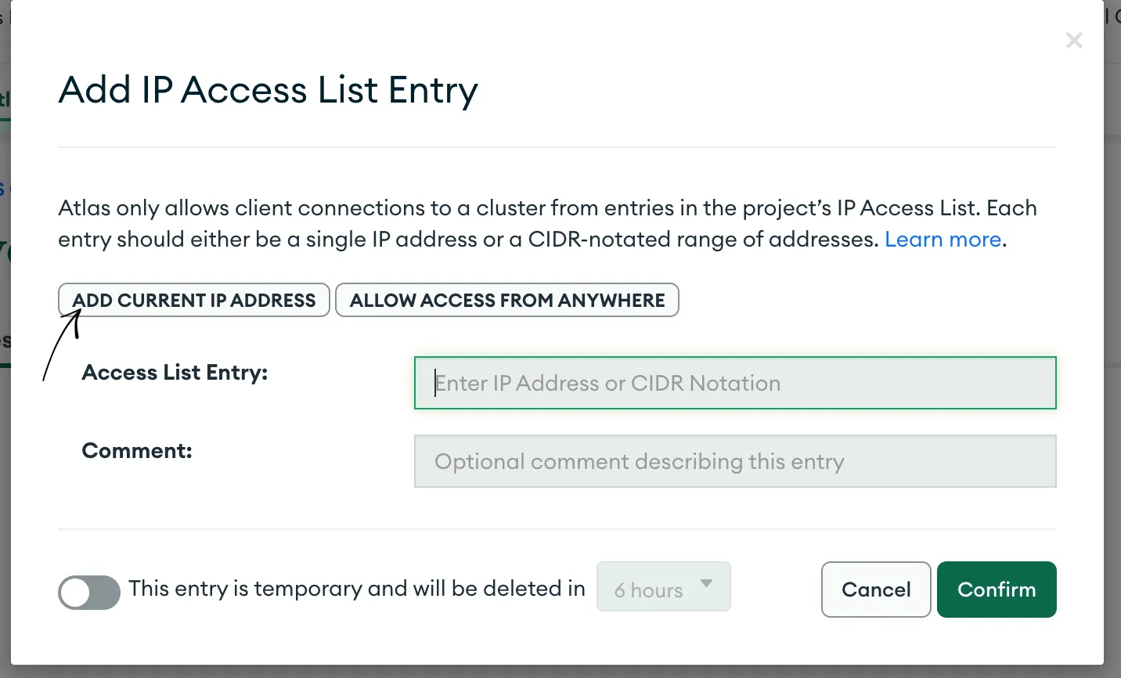This screenshot has width=1121, height=678.
Task: Focus the Access List Entry input field
Action: click(734, 383)
